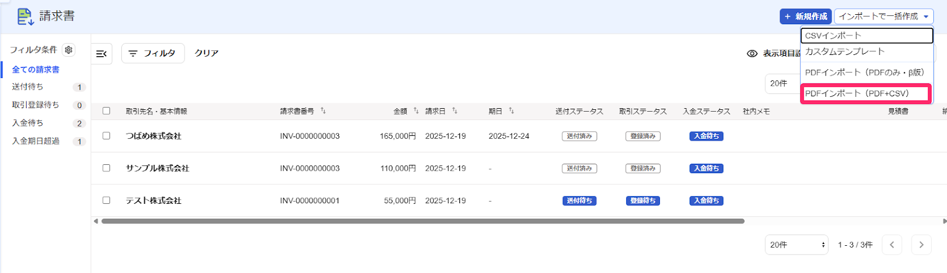Click the 2025-12-24 due date cell

click(x=509, y=136)
